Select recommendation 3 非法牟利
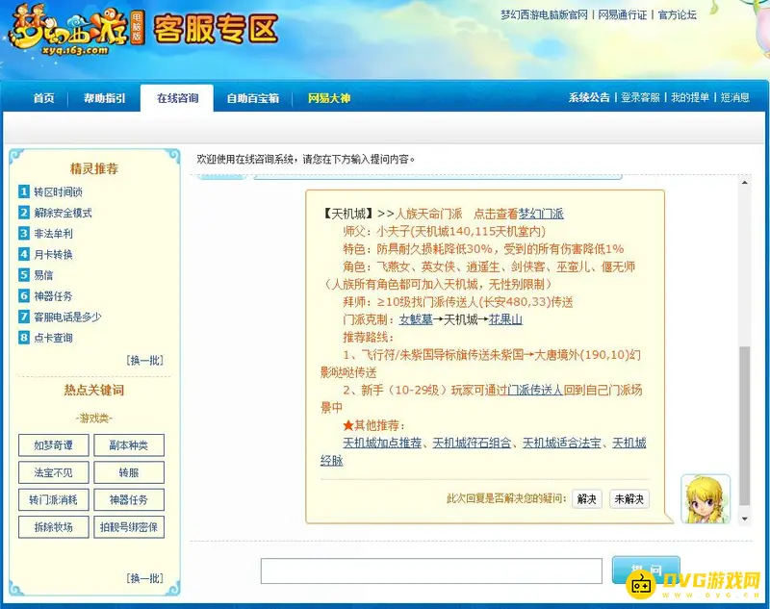The width and height of the screenshot is (770, 609). (x=53, y=234)
